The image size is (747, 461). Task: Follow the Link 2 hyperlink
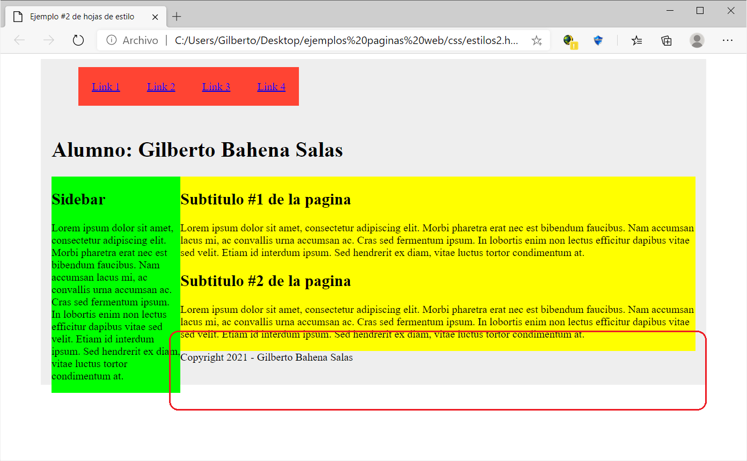pyautogui.click(x=161, y=86)
